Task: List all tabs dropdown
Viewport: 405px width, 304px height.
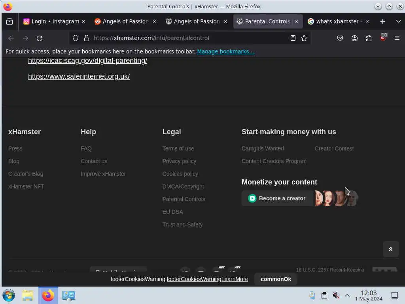Action: [399, 21]
